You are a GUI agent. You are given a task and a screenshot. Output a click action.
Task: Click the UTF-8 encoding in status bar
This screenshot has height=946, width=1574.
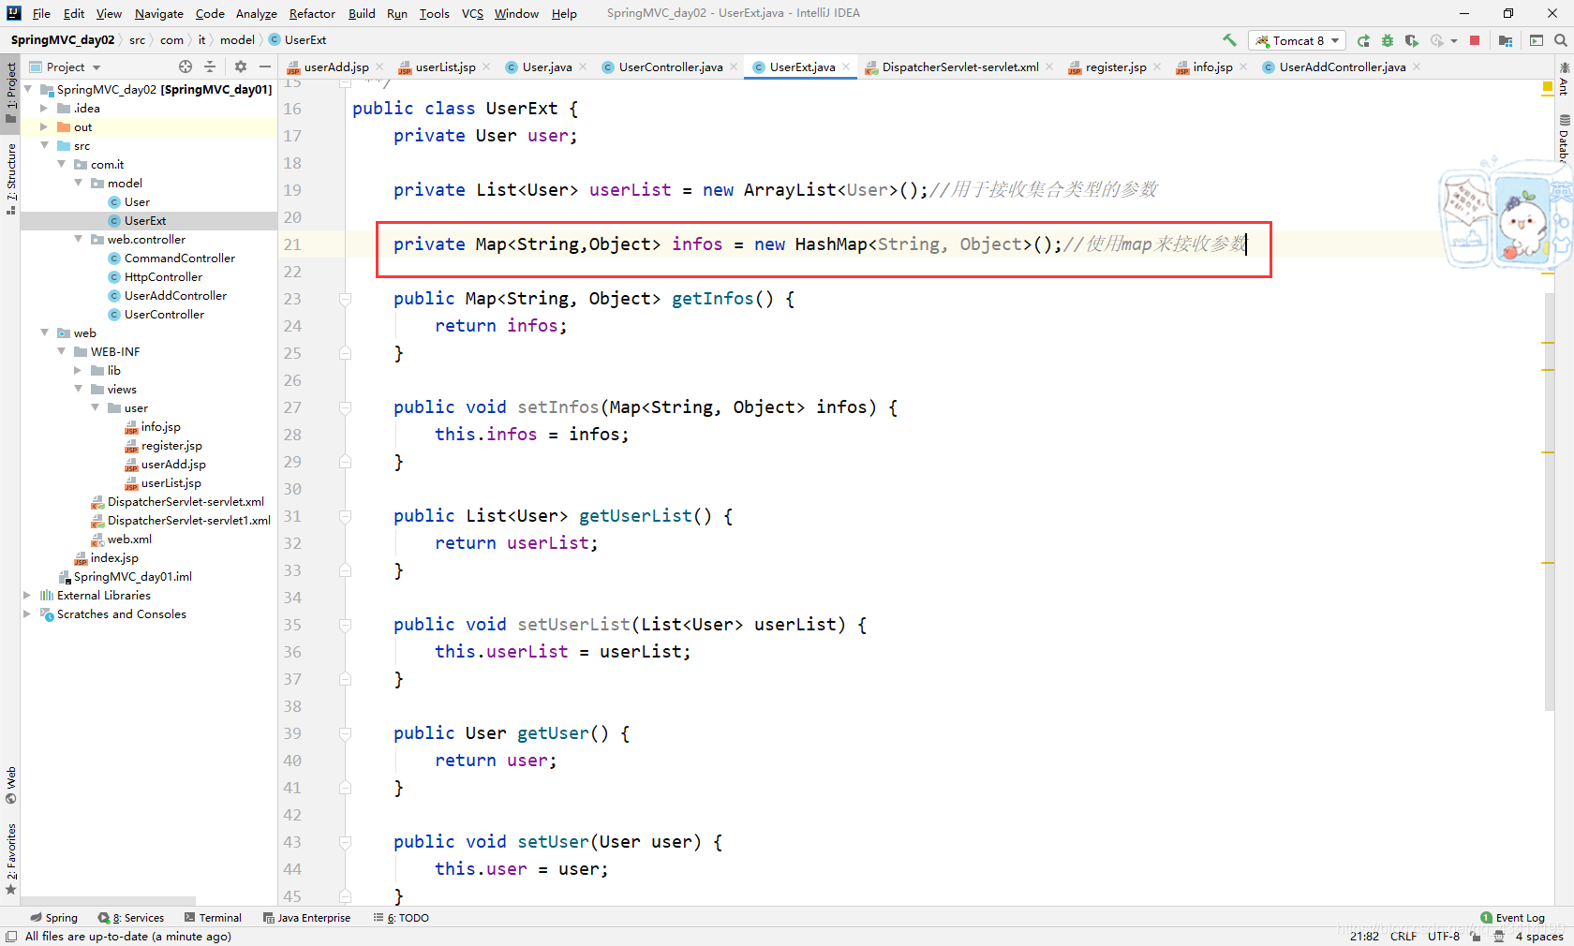tap(1444, 937)
